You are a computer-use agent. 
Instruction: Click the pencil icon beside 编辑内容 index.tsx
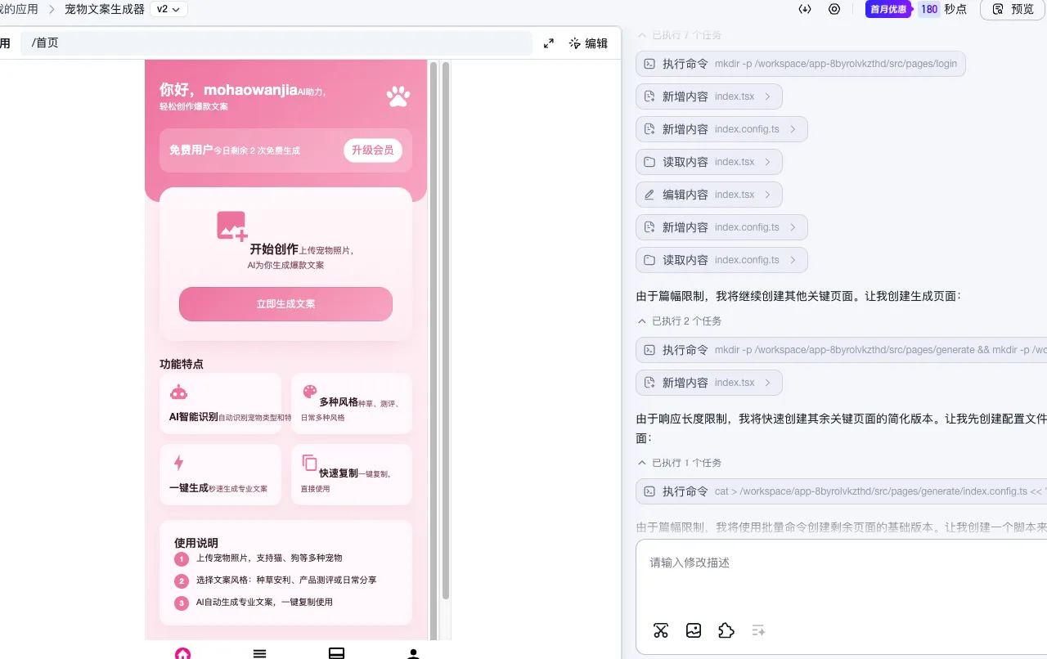(649, 195)
